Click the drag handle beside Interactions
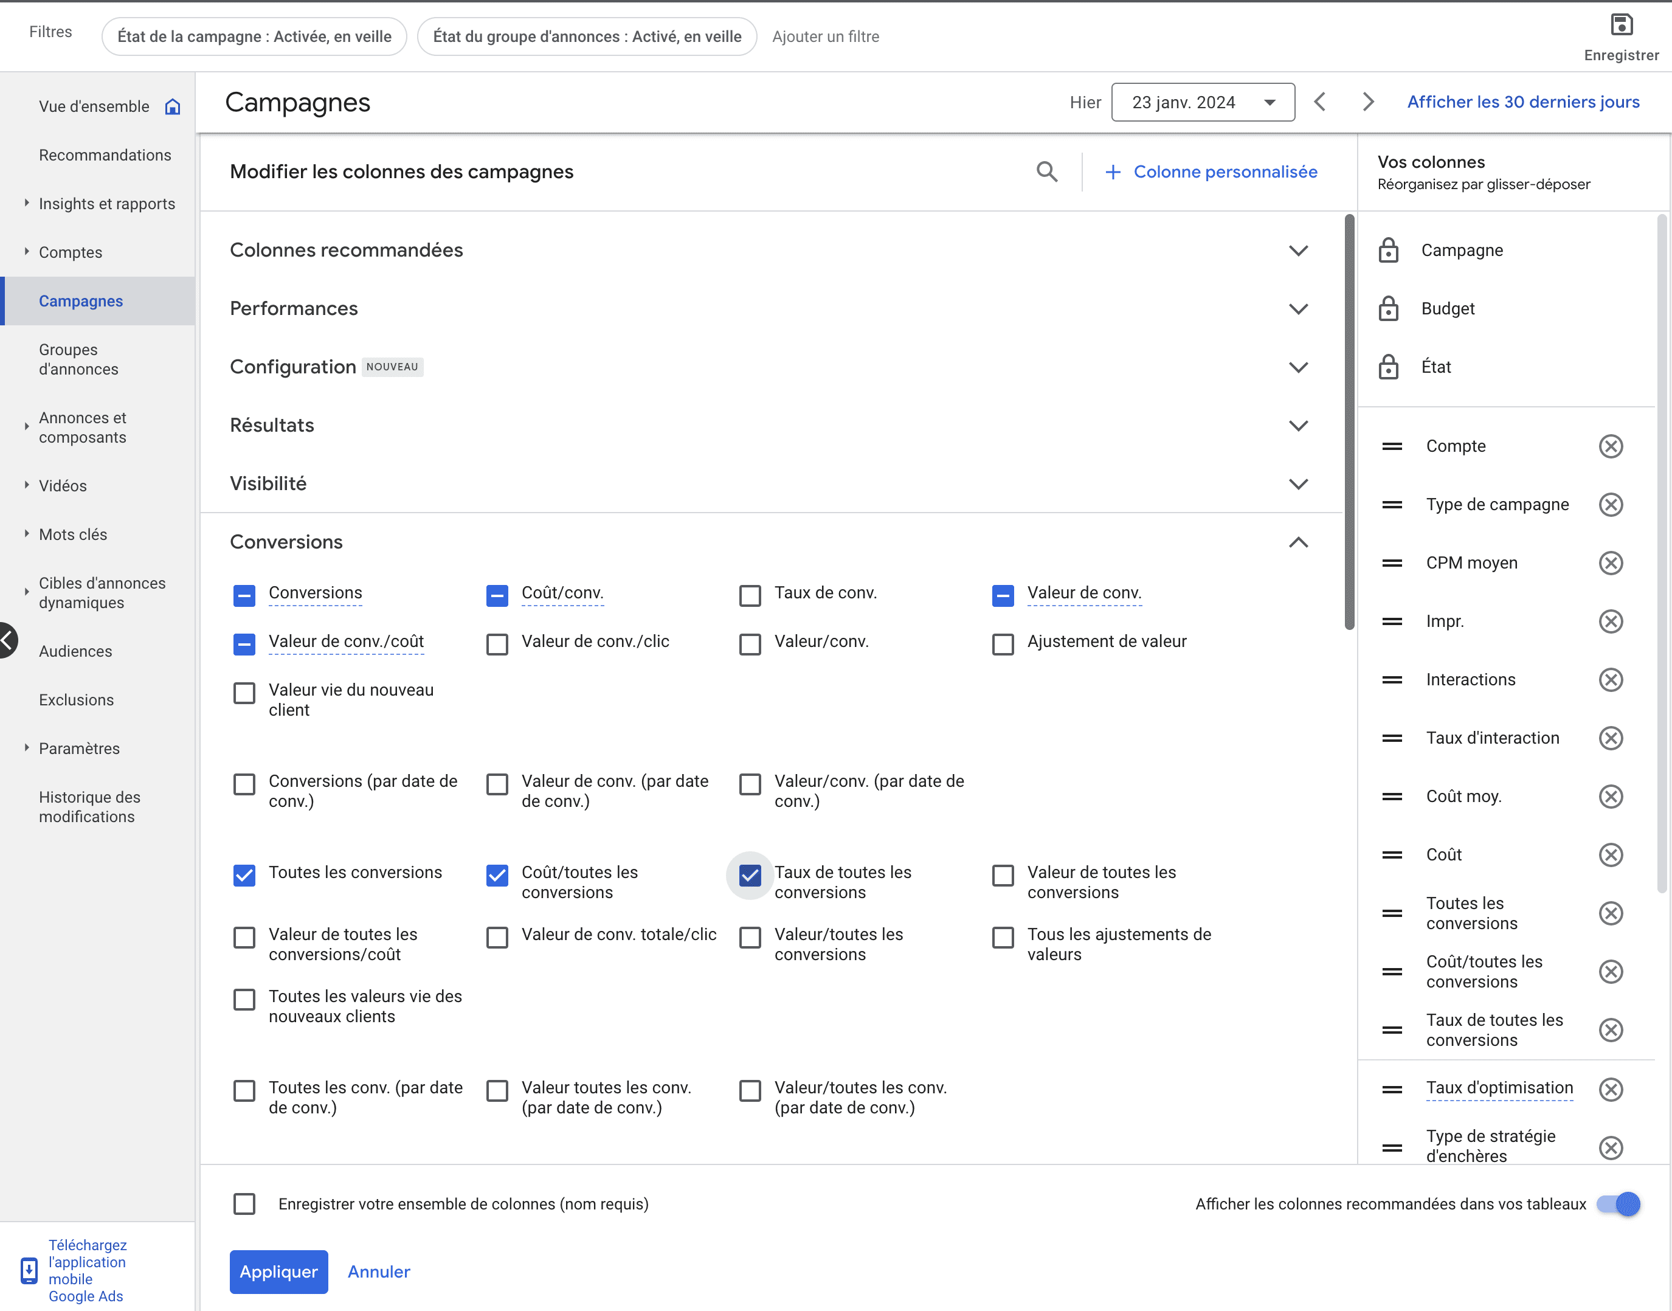Viewport: 1672px width, 1311px height. (1392, 679)
